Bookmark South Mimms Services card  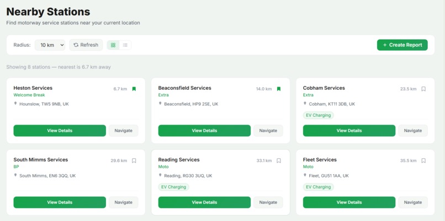[134, 160]
